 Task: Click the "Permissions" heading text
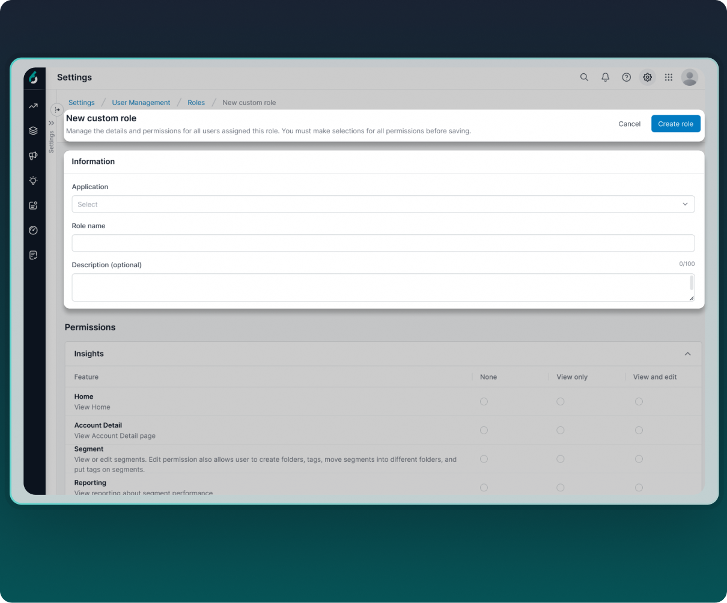(x=90, y=327)
